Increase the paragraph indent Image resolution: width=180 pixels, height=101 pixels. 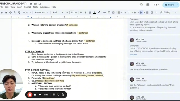point(152,12)
